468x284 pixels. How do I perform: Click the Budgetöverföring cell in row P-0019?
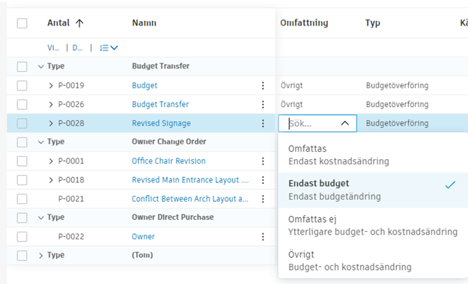(398, 85)
